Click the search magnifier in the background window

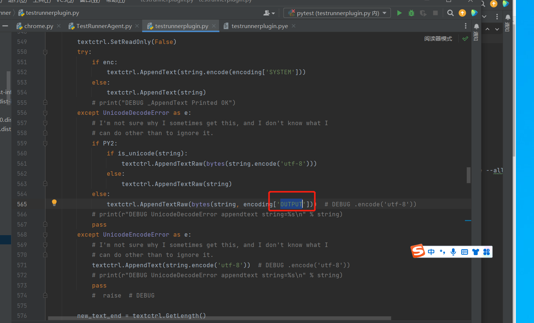(x=483, y=4)
